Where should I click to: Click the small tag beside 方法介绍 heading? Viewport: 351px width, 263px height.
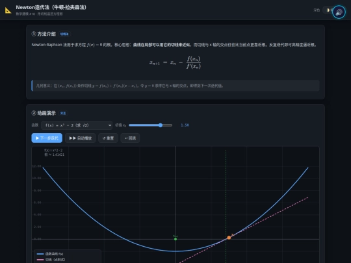pos(64,34)
